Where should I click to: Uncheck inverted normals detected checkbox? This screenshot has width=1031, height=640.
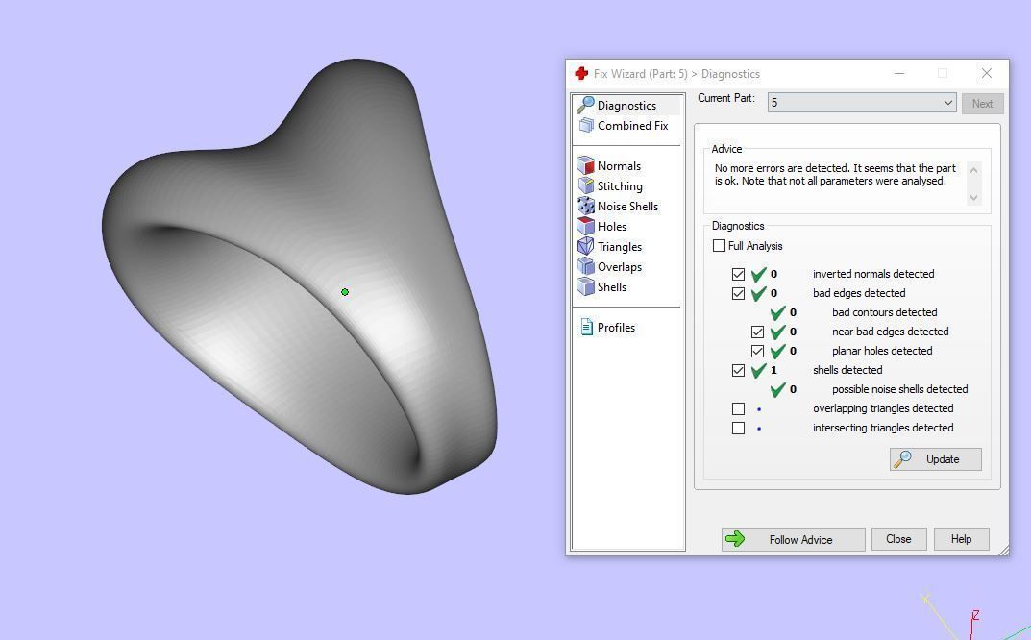(738, 274)
